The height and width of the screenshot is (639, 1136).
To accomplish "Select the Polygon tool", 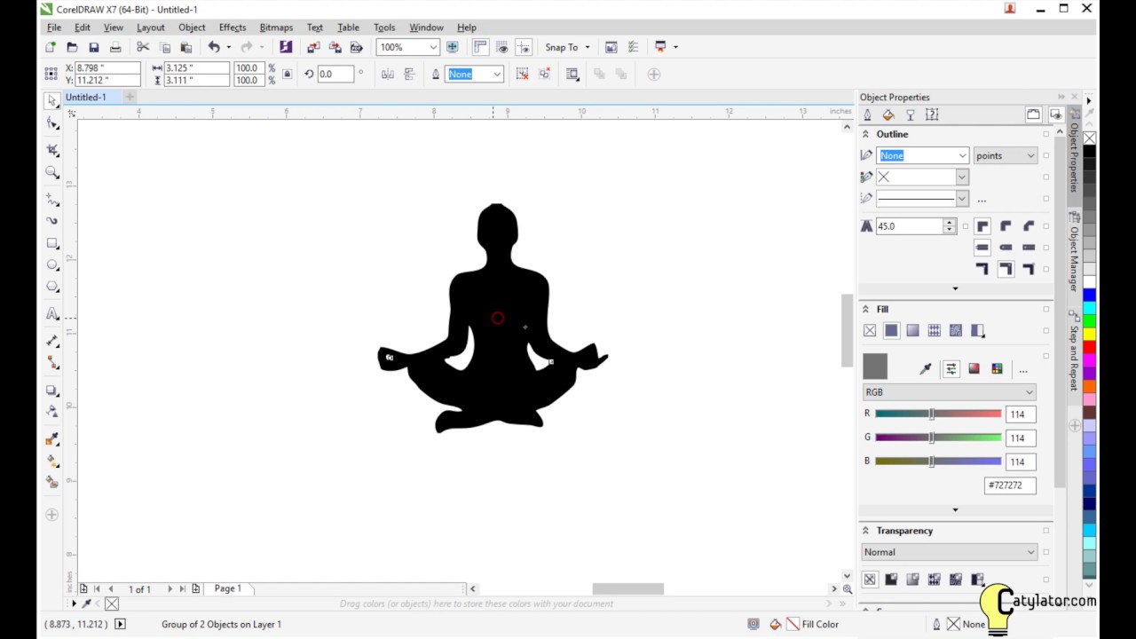I will click(x=52, y=287).
